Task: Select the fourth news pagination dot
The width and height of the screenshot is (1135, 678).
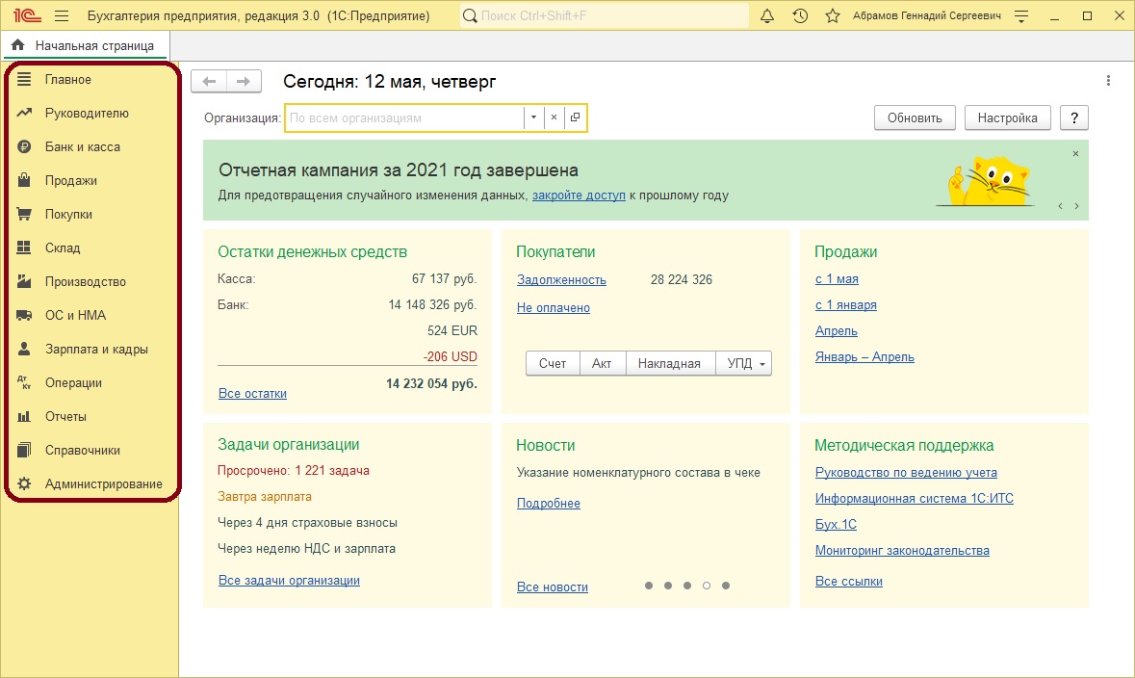Action: coord(707,586)
